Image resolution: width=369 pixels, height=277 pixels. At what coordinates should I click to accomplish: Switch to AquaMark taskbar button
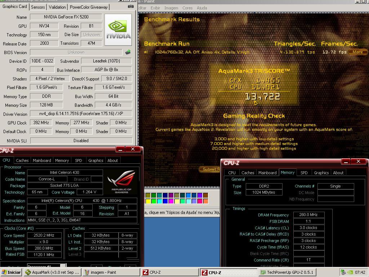(53, 272)
